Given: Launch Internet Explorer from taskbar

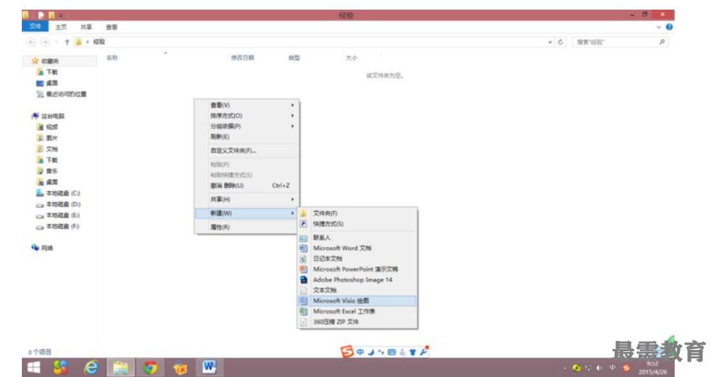Looking at the screenshot, I should (91, 367).
